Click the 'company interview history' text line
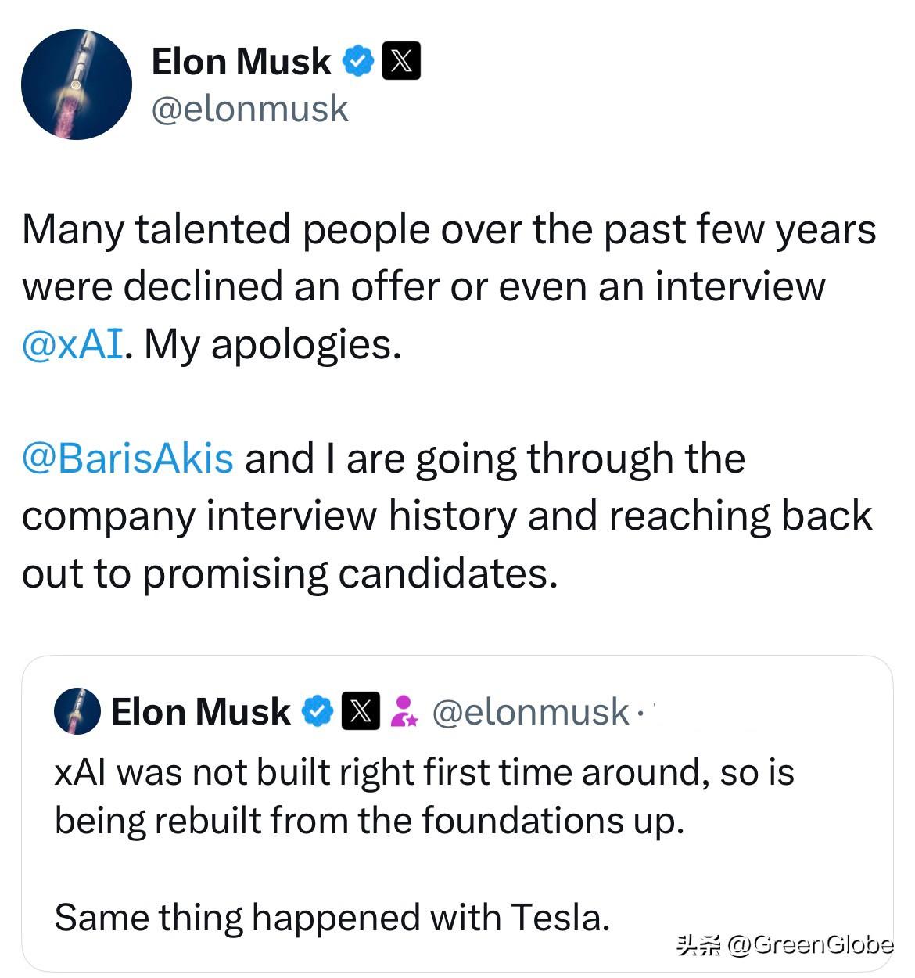Viewport: 915px width, 978px height. (x=446, y=516)
